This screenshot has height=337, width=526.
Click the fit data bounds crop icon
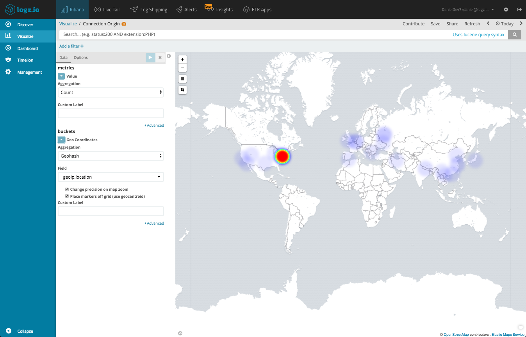coord(182,90)
